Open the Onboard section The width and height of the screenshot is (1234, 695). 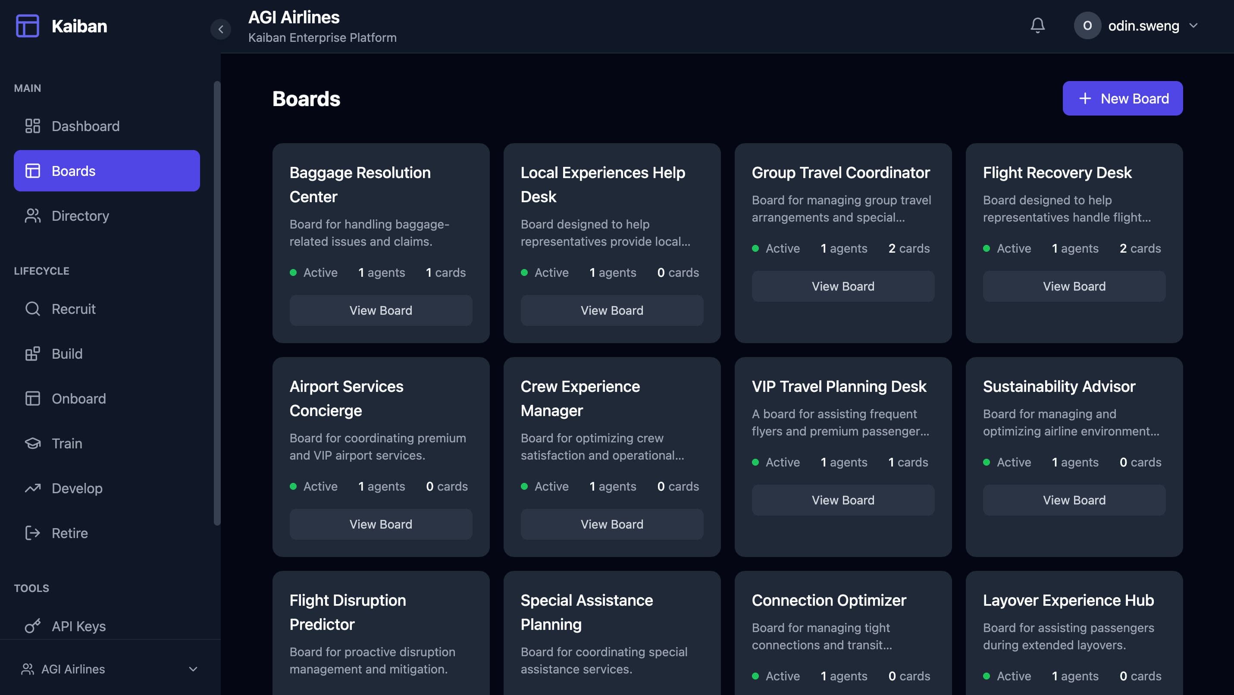point(107,398)
